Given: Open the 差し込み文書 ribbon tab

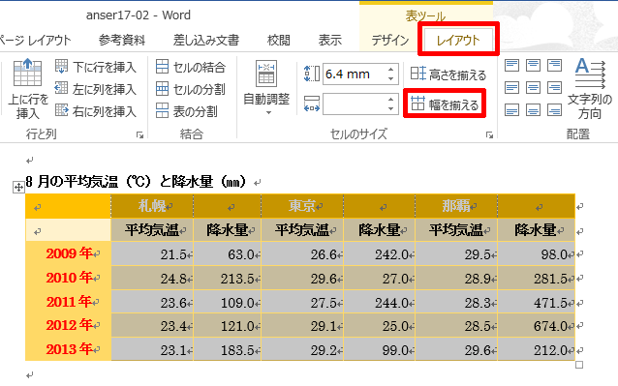Looking at the screenshot, I should click(x=206, y=40).
